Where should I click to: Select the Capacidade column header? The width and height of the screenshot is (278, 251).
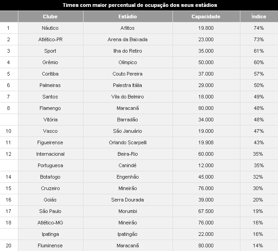[206, 16]
